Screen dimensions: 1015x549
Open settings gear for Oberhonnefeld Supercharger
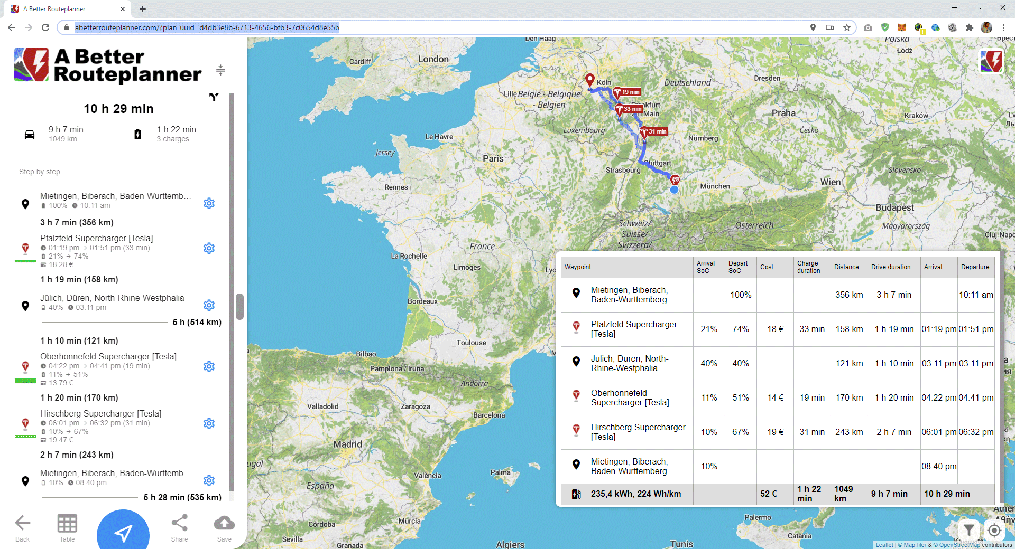[x=209, y=366]
